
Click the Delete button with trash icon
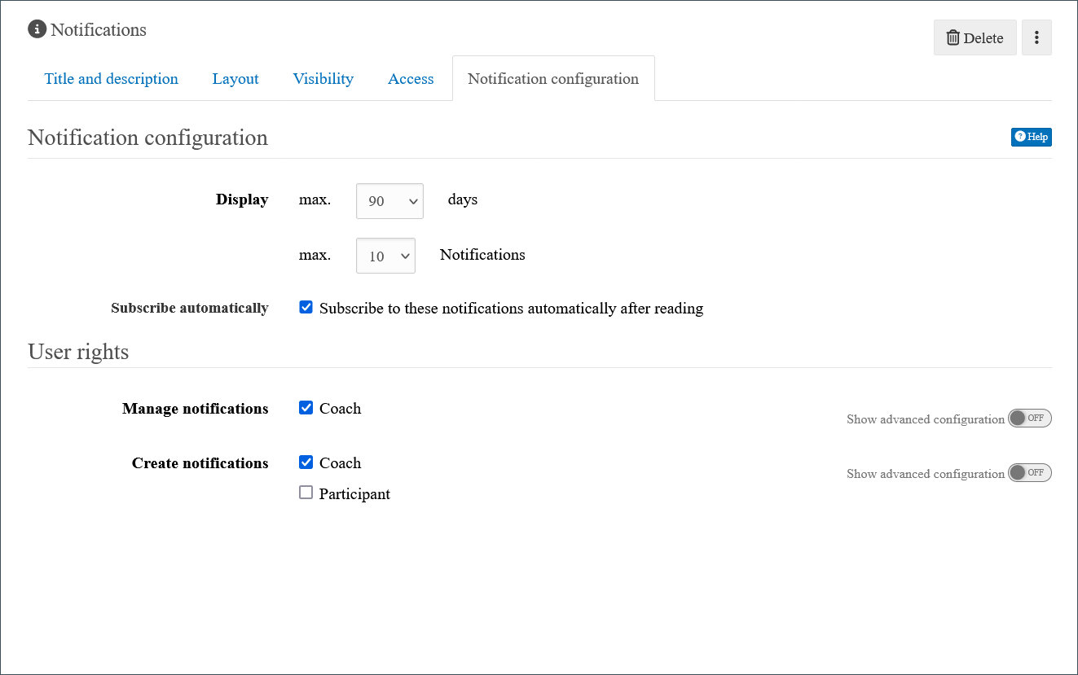click(x=975, y=37)
